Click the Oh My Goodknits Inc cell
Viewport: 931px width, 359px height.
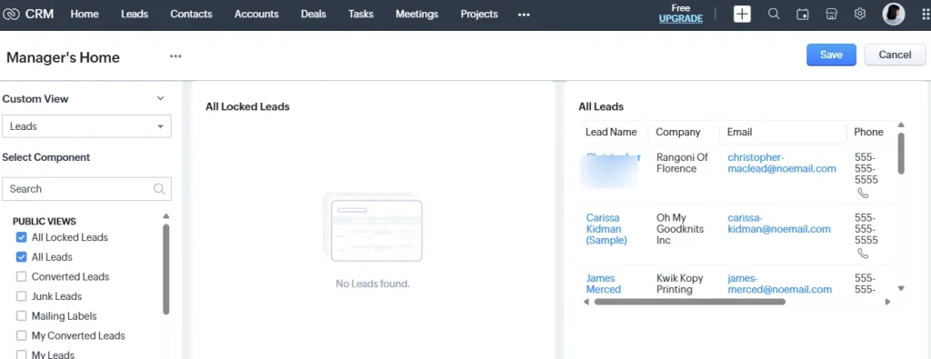679,229
